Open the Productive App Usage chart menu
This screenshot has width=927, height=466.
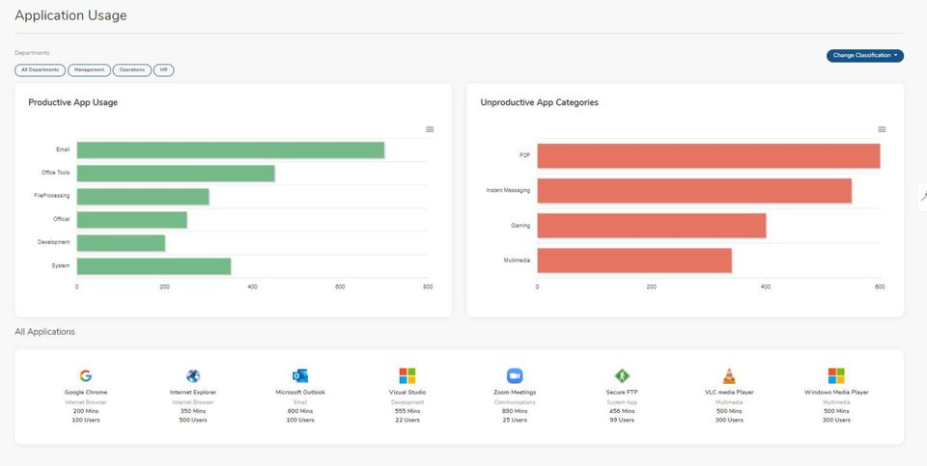[x=430, y=129]
